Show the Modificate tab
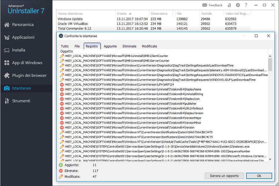This screenshot has width=279, height=186. [x=149, y=46]
